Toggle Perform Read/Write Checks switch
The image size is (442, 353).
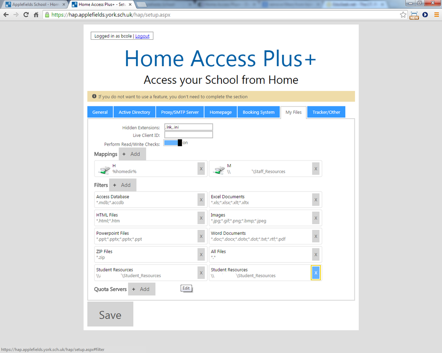tap(173, 143)
